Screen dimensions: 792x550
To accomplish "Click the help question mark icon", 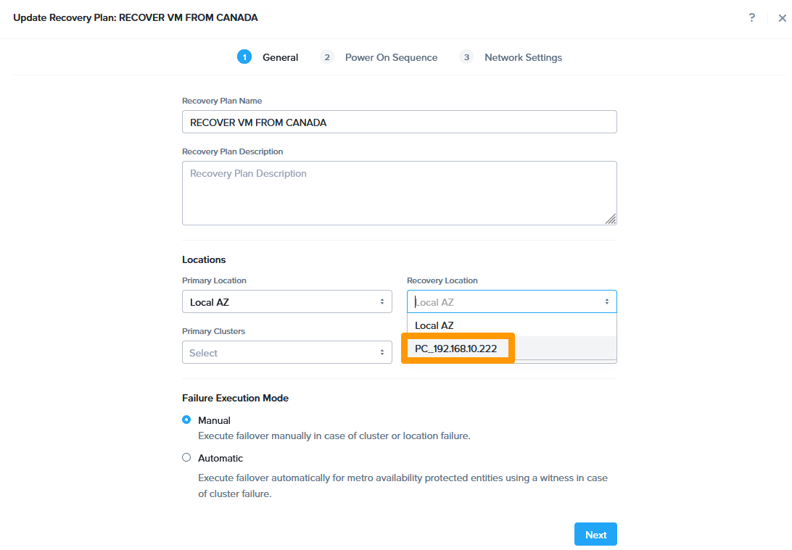I will (x=752, y=17).
